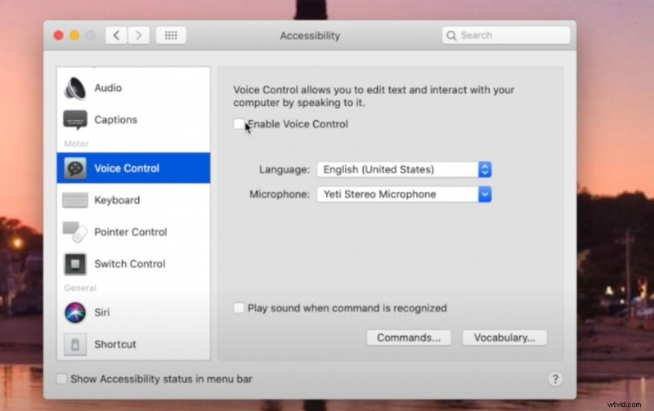Screen dimensions: 654x411
Task: Go back with the left chevron button
Action: (x=116, y=35)
